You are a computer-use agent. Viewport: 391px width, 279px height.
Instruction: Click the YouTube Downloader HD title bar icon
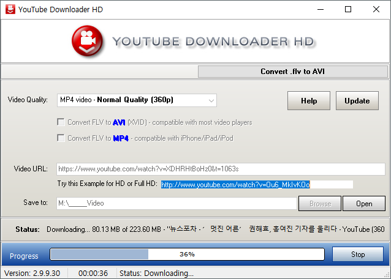click(10, 9)
